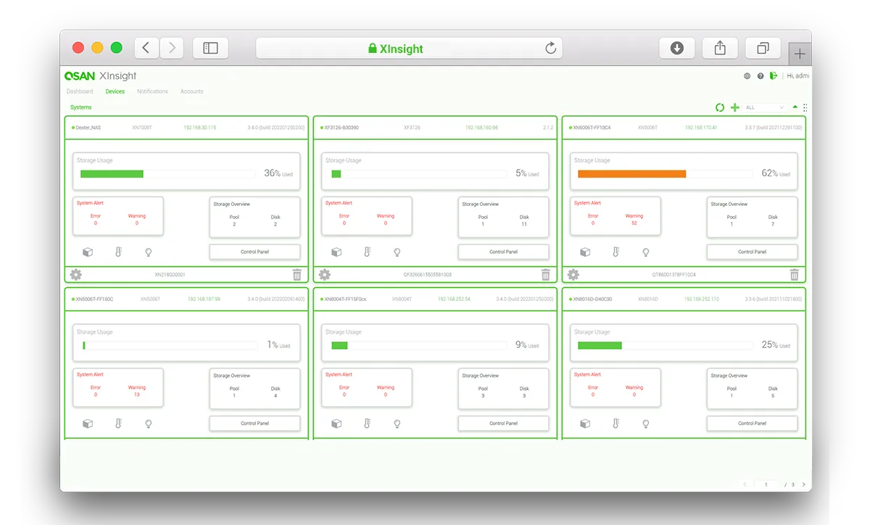This screenshot has width=870, height=525.
Task: Click the green refresh systems icon
Action: (719, 107)
